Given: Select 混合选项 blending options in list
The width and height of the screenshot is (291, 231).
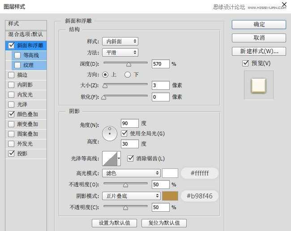Looking at the screenshot, I should [26, 34].
